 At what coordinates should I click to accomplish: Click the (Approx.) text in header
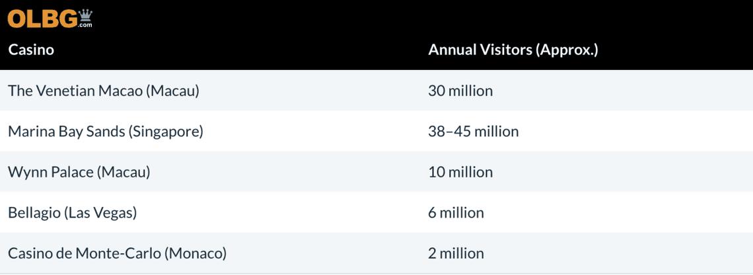569,50
